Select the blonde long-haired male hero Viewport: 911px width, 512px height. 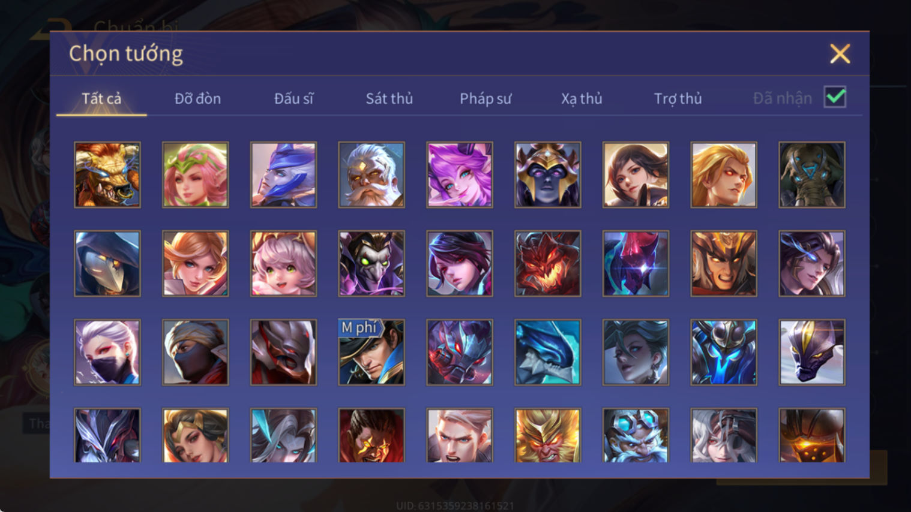point(724,175)
